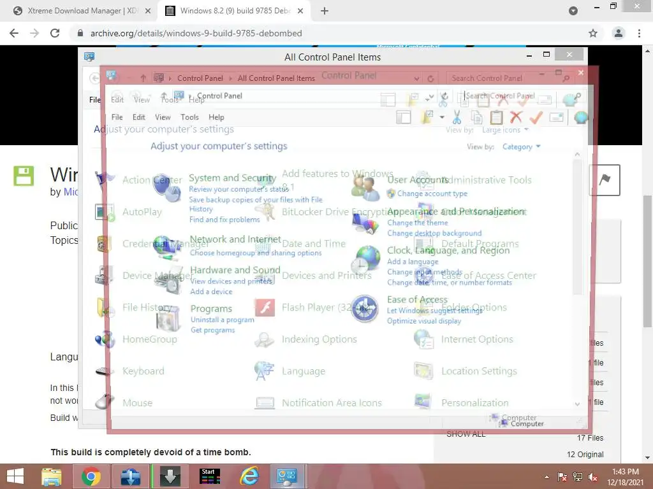653x489 pixels.
Task: Open the Edit menu in front window
Action: click(138, 117)
